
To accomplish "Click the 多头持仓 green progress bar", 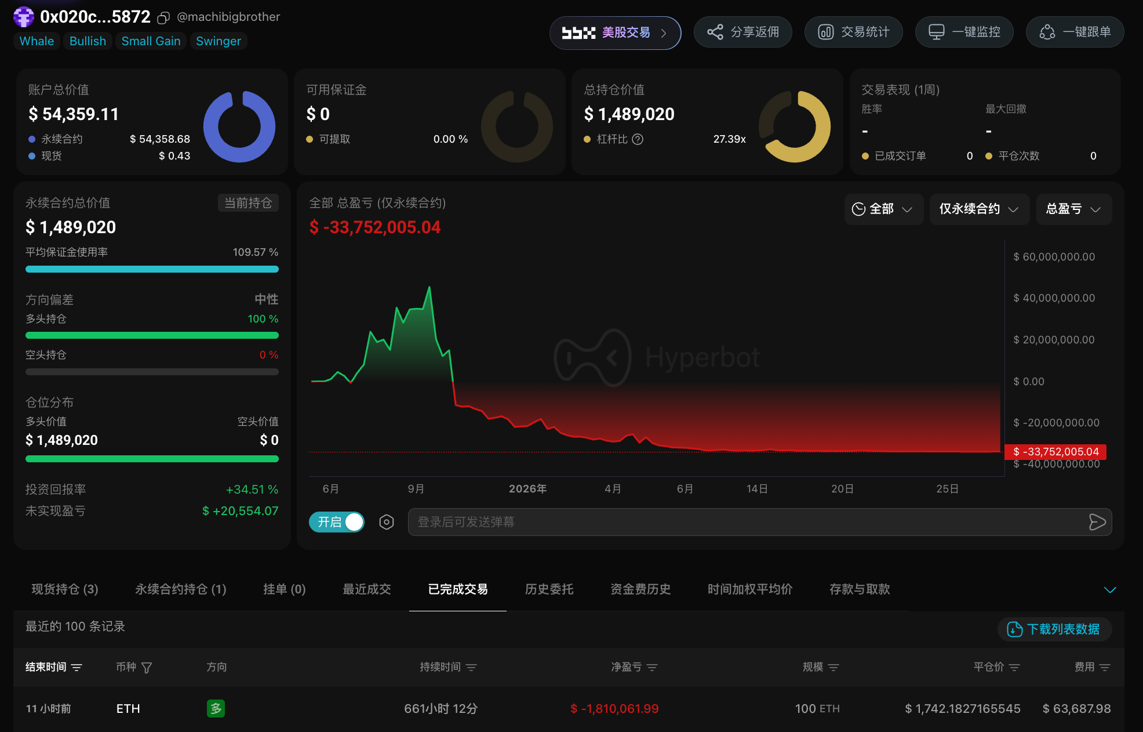I will (x=152, y=335).
